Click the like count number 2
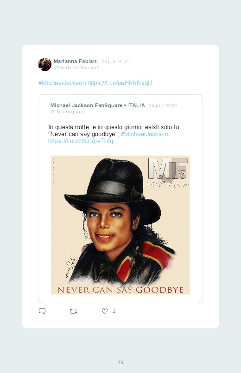 114,311
